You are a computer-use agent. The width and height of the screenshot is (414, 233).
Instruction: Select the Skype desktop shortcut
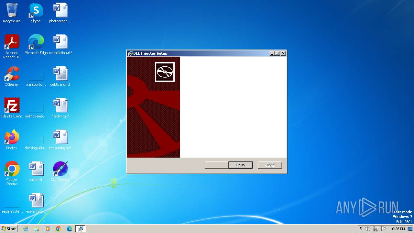pos(36,13)
